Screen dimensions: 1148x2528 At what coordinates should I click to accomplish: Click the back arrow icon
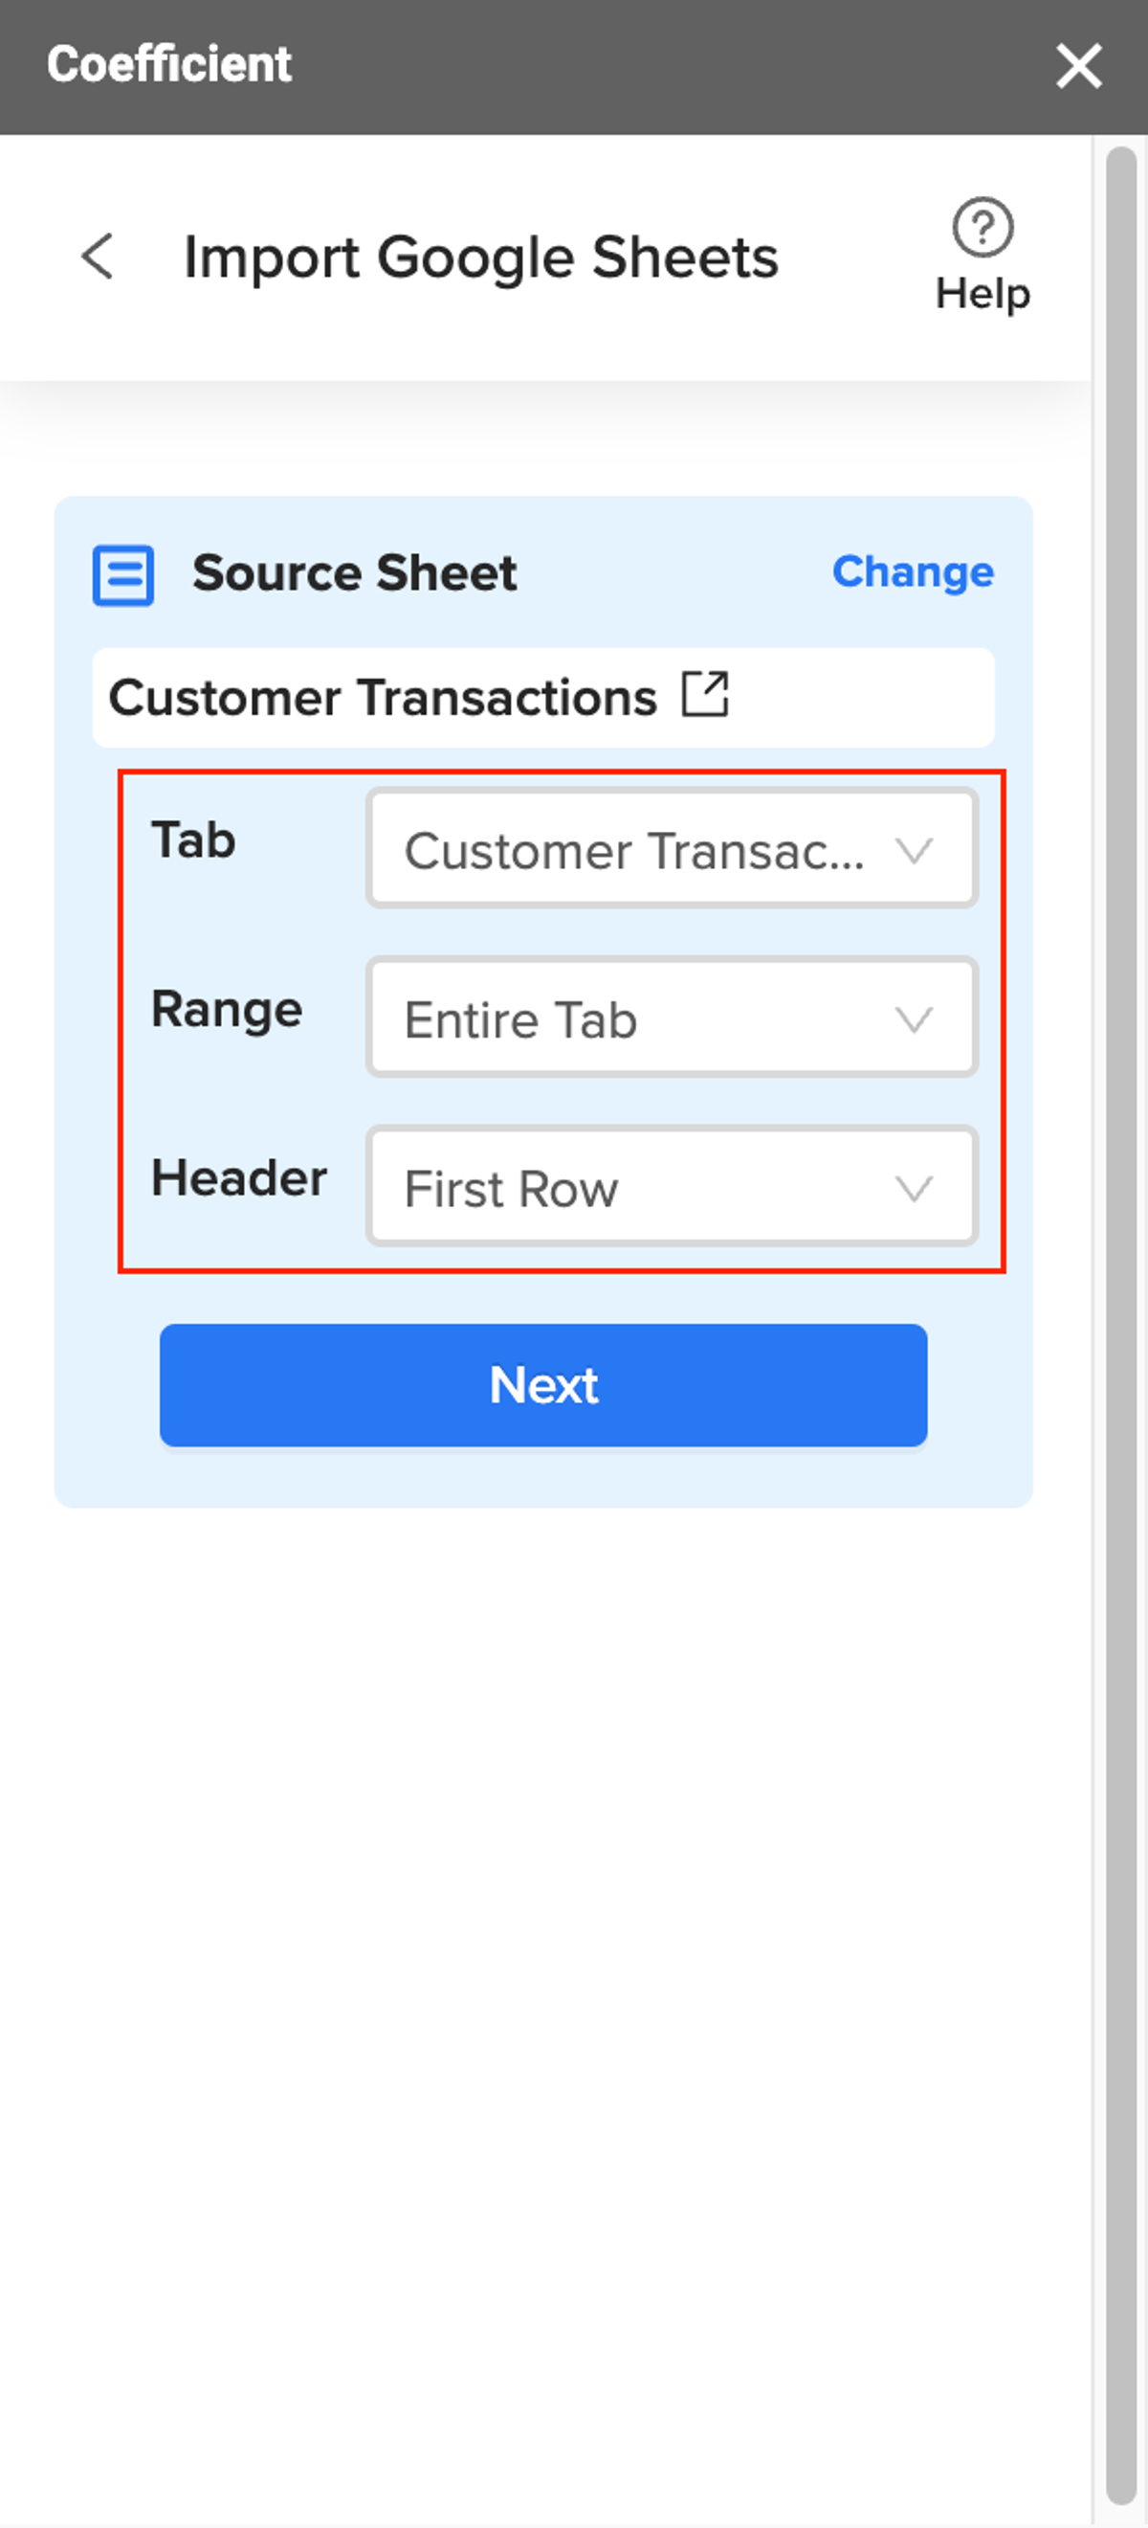click(98, 257)
